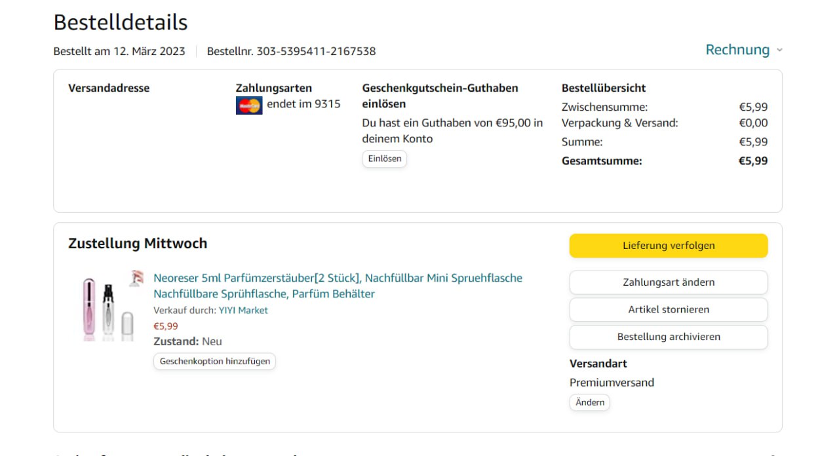
Task: Click the red €5,99 item price
Action: 166,326
